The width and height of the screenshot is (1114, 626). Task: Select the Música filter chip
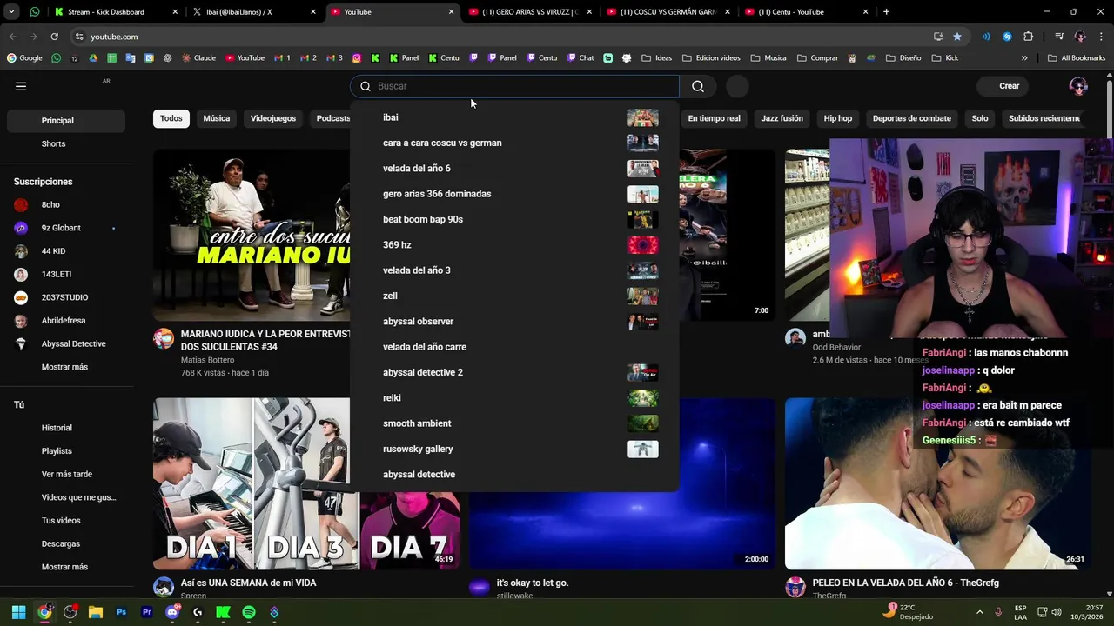217,118
